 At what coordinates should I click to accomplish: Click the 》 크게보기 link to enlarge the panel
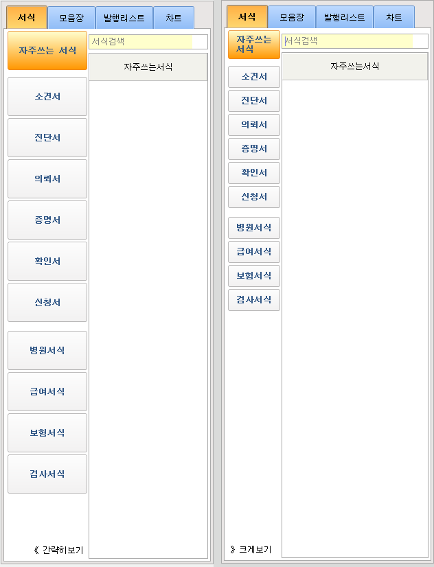[251, 550]
